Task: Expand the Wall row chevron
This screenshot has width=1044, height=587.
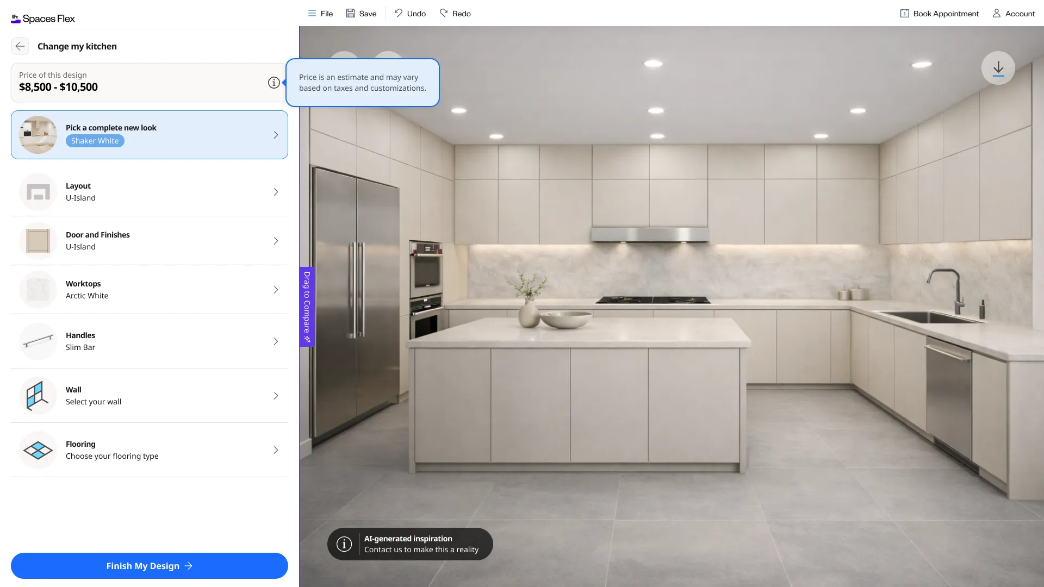Action: point(276,396)
